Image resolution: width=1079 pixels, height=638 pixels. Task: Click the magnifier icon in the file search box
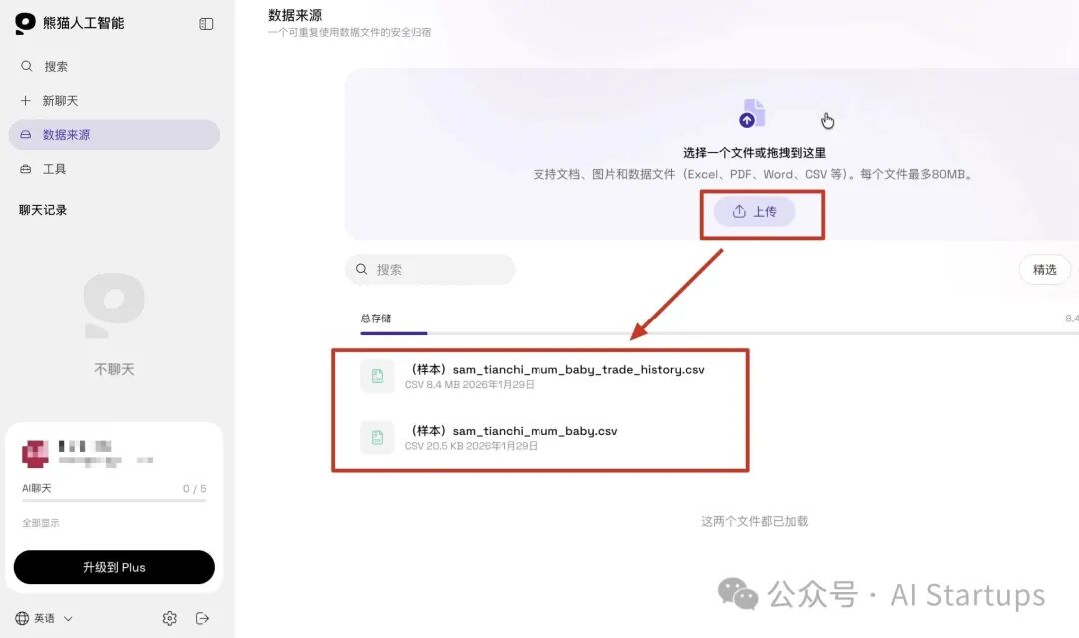point(361,269)
